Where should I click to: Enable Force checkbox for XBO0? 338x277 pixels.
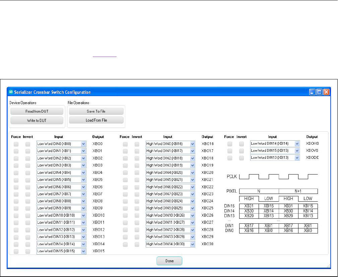pyautogui.click(x=16, y=144)
